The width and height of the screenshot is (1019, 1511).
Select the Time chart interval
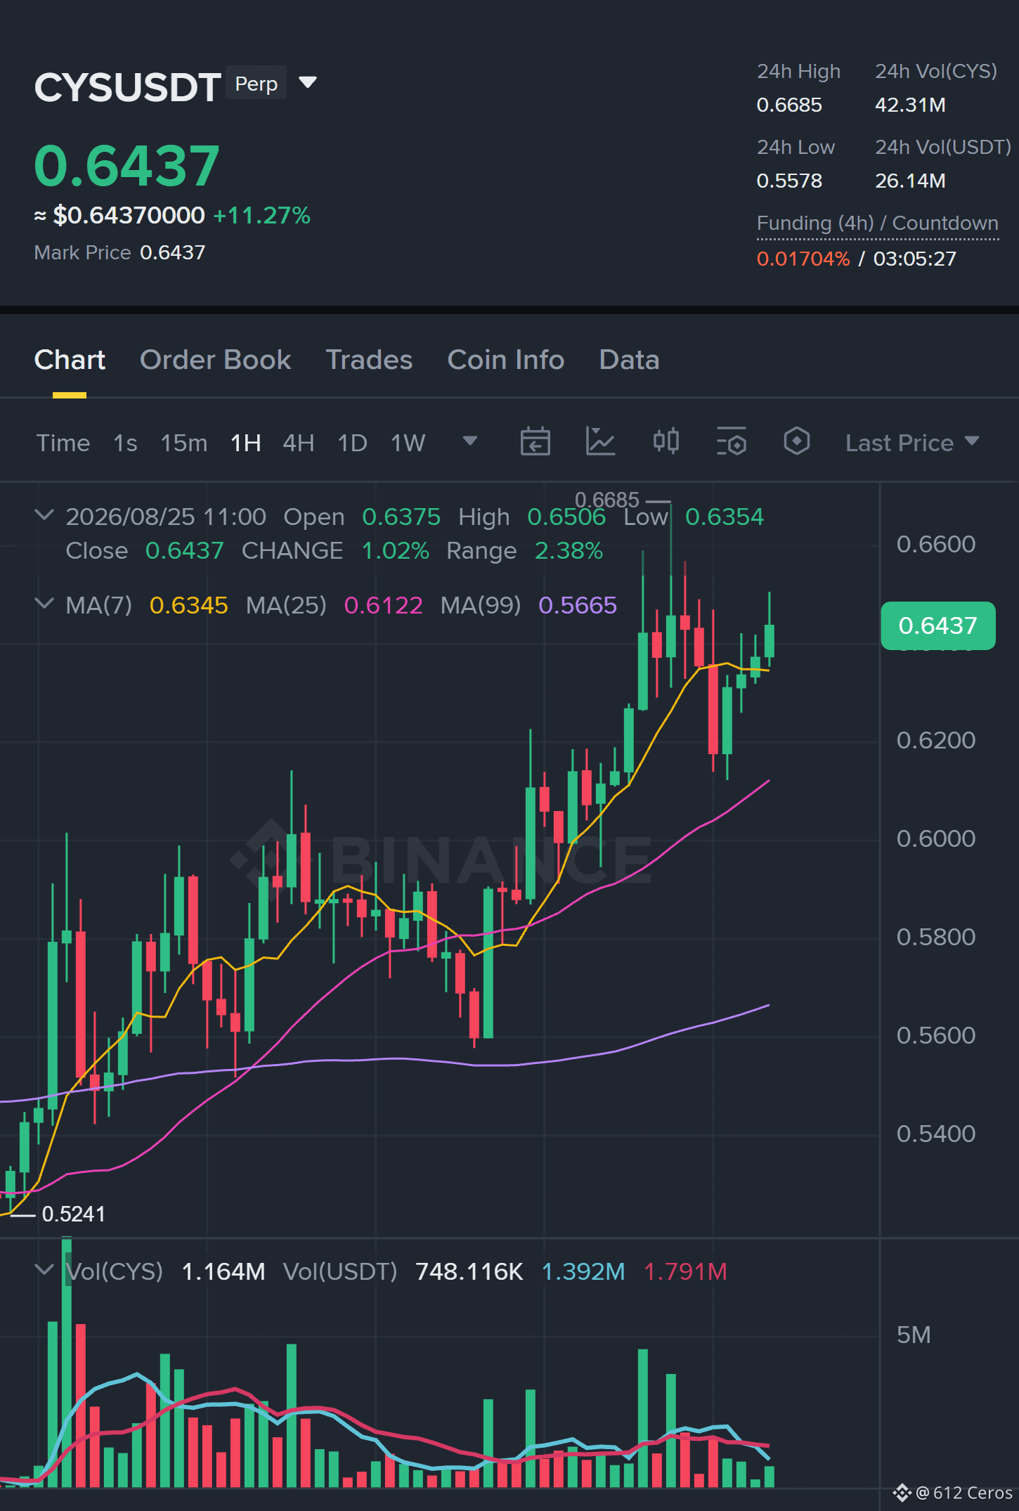pos(63,443)
